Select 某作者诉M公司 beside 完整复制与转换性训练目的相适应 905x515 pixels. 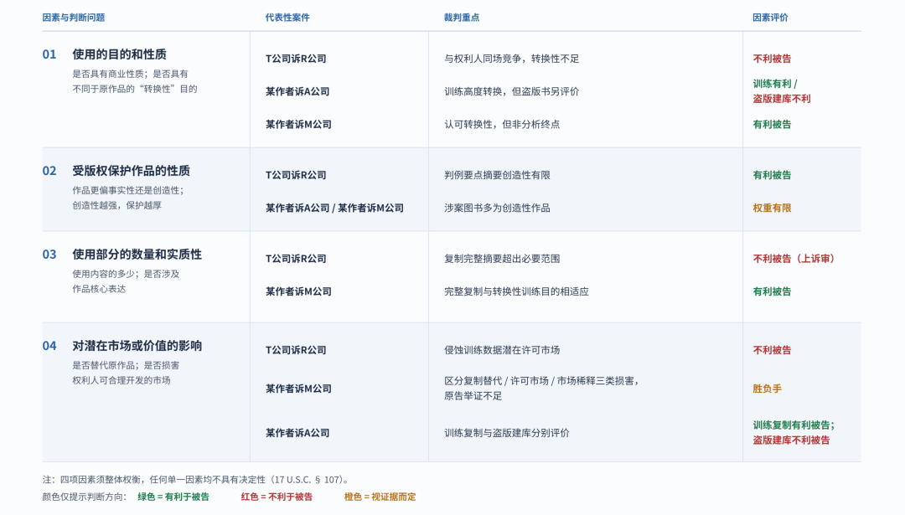pyautogui.click(x=298, y=291)
